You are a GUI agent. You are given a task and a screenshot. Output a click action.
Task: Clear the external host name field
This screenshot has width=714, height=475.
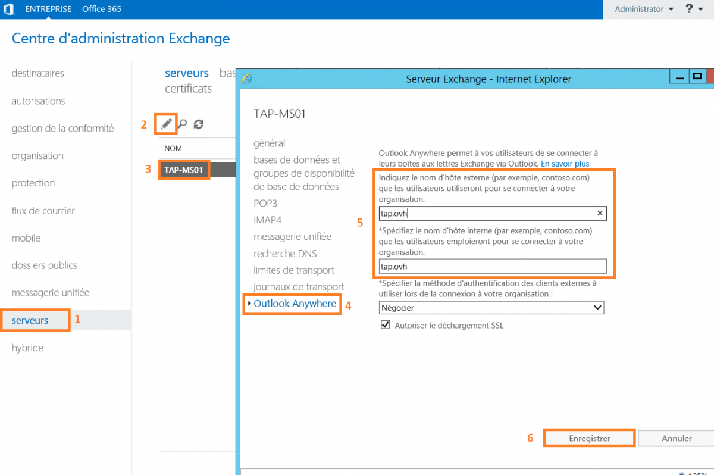(600, 214)
